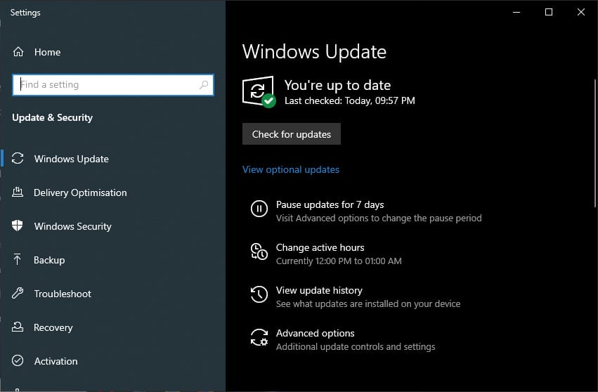
Task: Select Pause updates for 7 days
Action: pyautogui.click(x=330, y=204)
